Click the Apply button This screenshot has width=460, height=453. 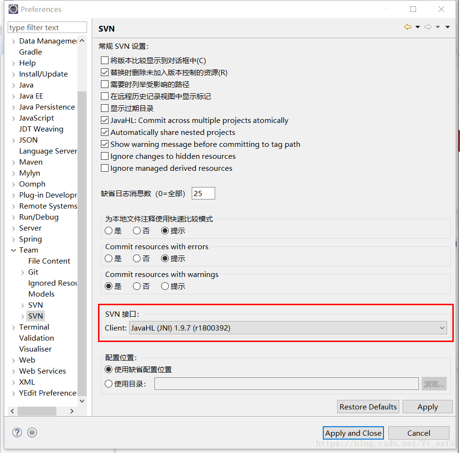(x=427, y=407)
